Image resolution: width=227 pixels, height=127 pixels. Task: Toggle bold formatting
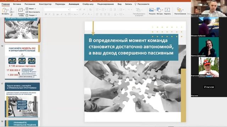46,14
